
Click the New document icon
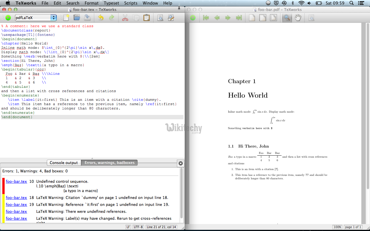(x=66, y=18)
